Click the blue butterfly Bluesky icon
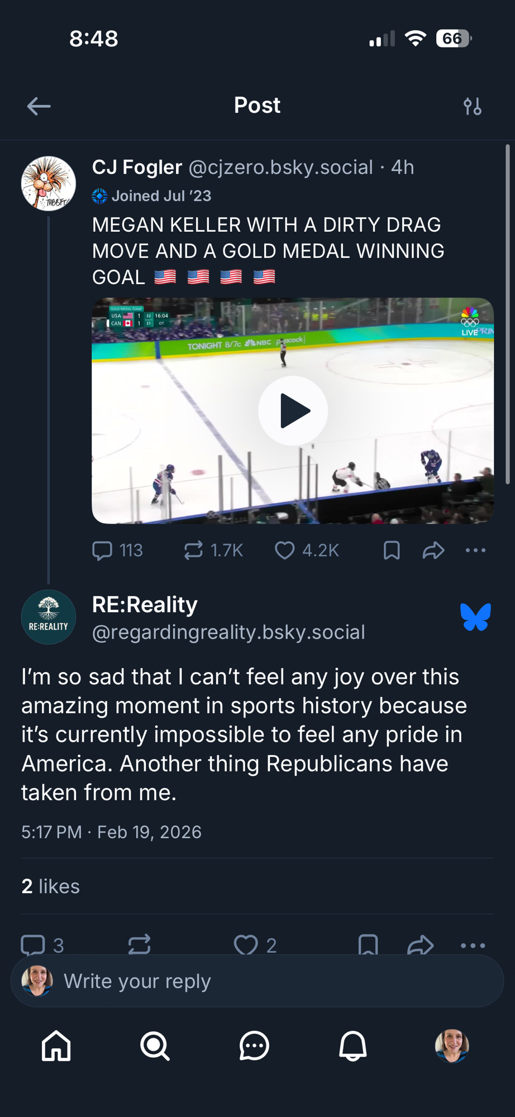Viewport: 515px width, 1117px height. [475, 617]
